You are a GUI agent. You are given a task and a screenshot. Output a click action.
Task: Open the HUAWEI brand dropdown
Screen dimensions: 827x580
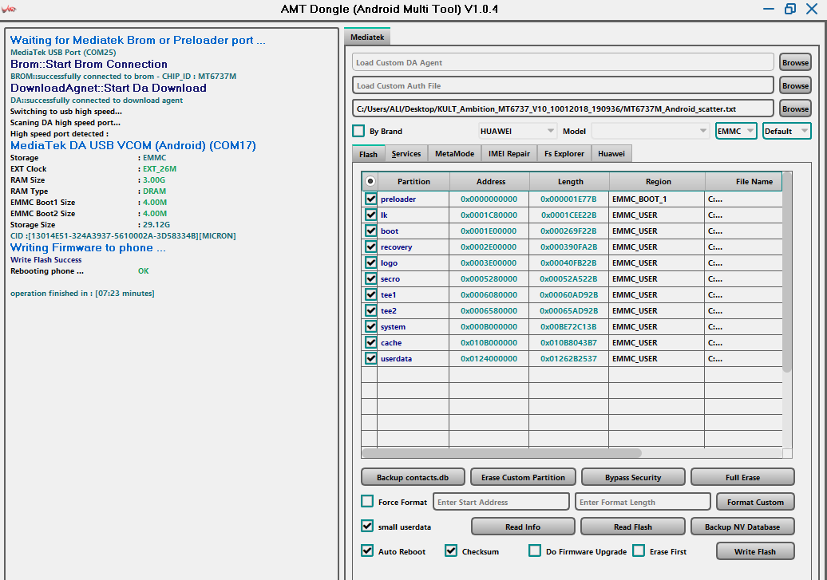(x=517, y=131)
